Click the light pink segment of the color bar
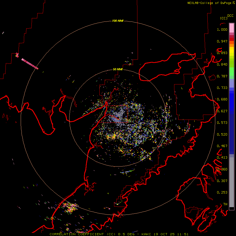The width and height of the screenshot is (236, 236). coord(232,28)
